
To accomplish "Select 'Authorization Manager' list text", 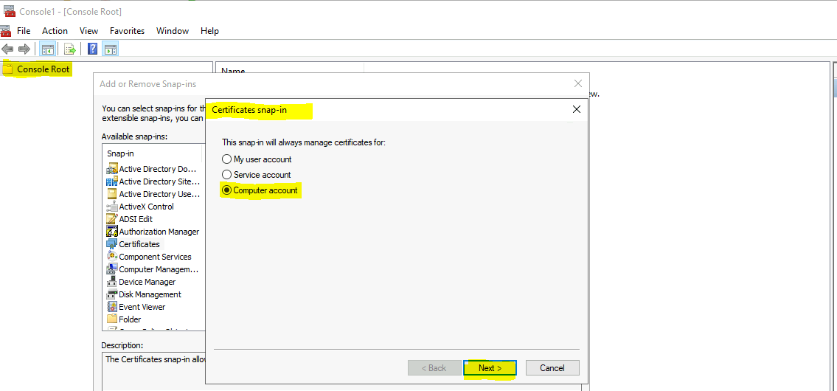I will (159, 232).
